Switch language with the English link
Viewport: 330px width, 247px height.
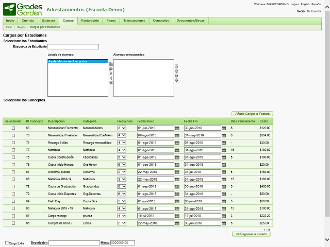pyautogui.click(x=305, y=4)
